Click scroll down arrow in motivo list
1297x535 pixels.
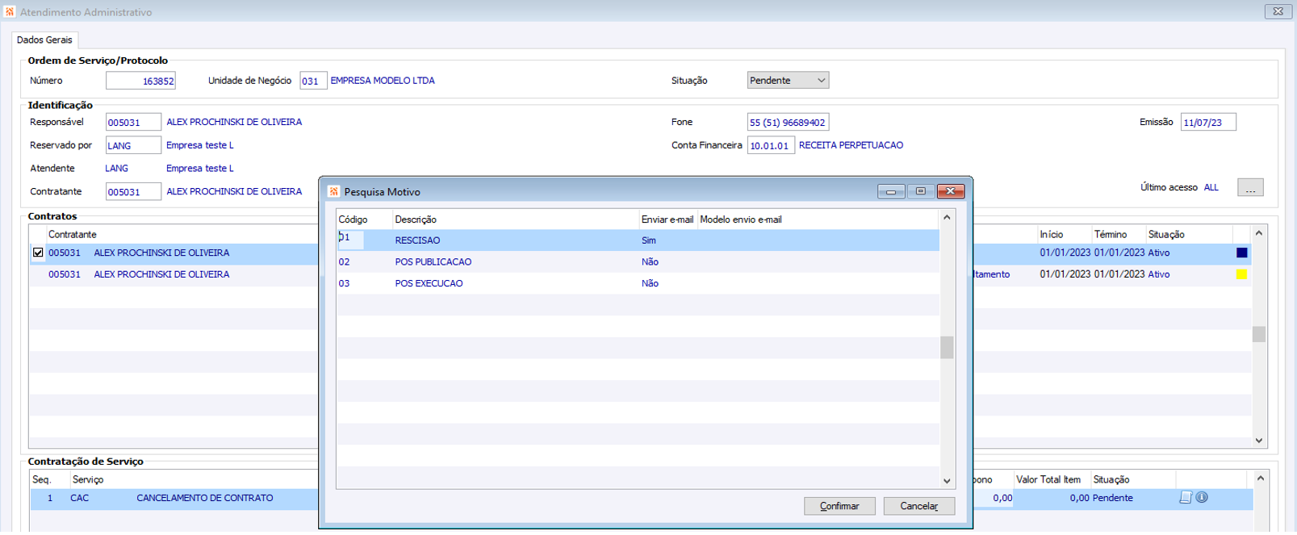(x=947, y=481)
